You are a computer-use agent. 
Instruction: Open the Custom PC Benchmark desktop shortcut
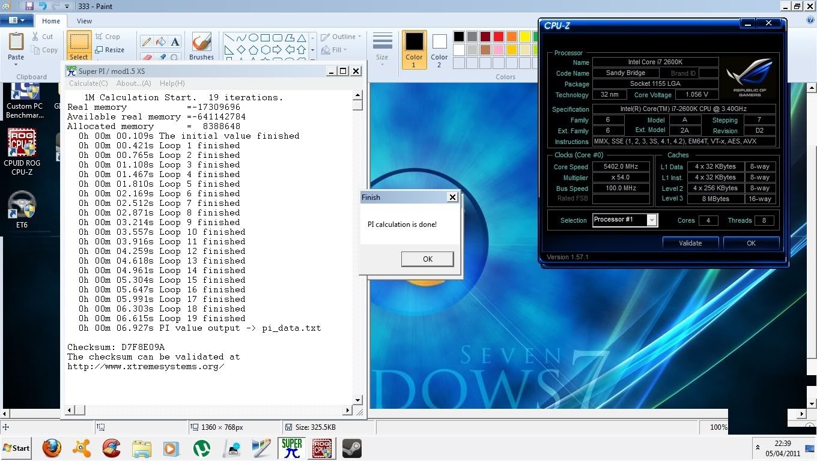coord(25,101)
